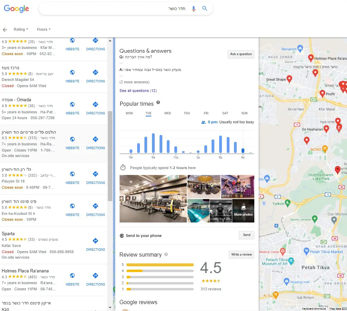Click the blue search magnifier icon
This screenshot has height=311, width=347.
205,8
